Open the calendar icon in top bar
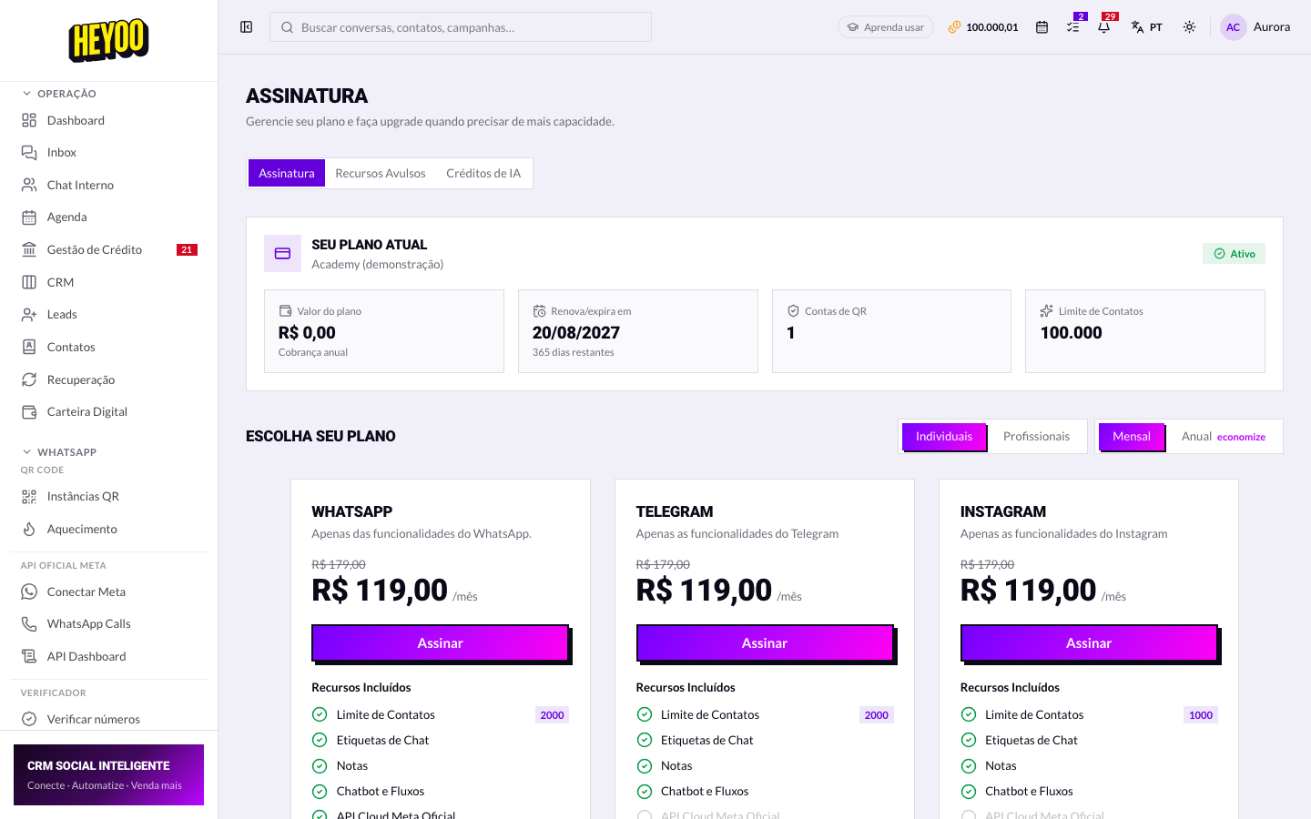Screen dimensions: 1311x819 1042,27
